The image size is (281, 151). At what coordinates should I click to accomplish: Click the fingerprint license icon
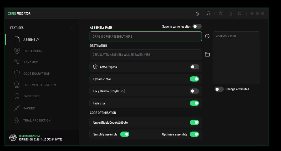pos(13,137)
